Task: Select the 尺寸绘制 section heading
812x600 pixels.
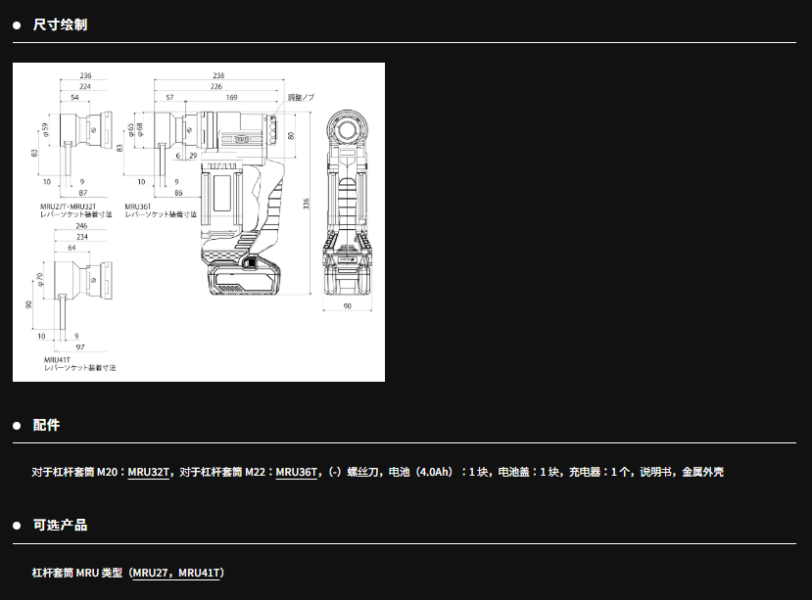Action: pyautogui.click(x=60, y=24)
